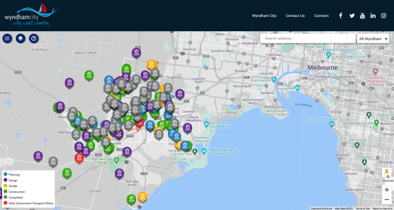Open Wyndham's LinkedIn page icon

[x=373, y=15]
